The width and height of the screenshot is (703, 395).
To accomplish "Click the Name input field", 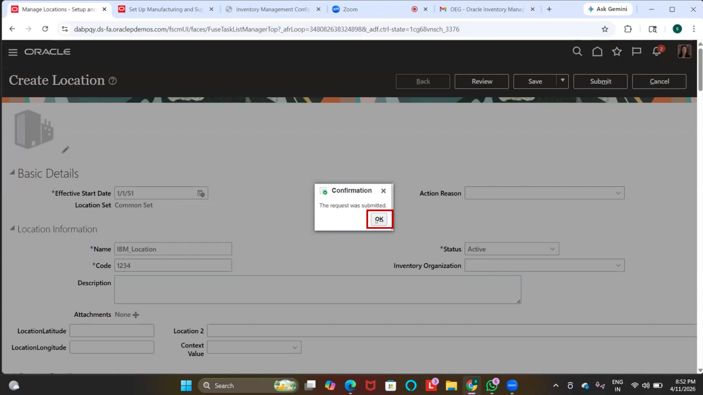I will pos(173,249).
